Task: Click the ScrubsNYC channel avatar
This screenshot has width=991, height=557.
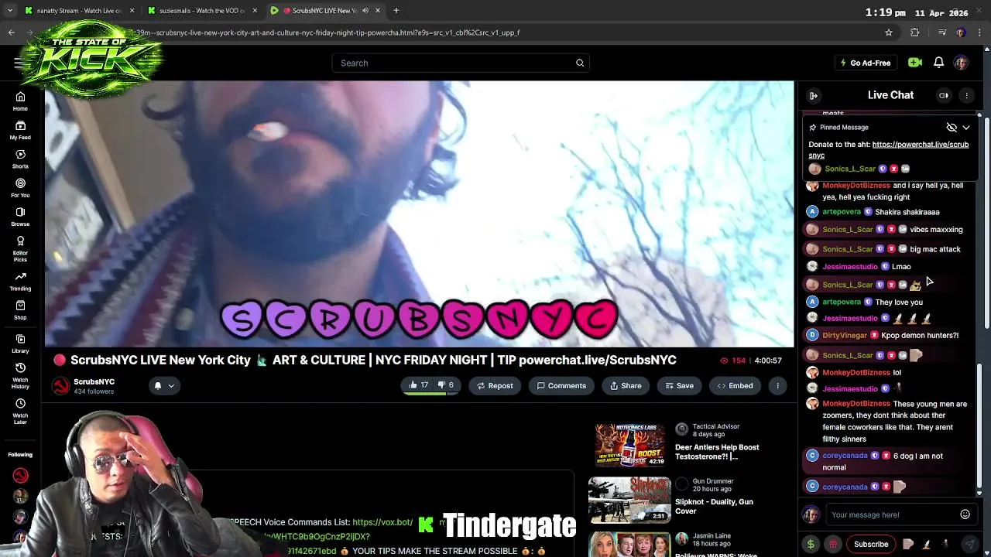Action: point(60,385)
